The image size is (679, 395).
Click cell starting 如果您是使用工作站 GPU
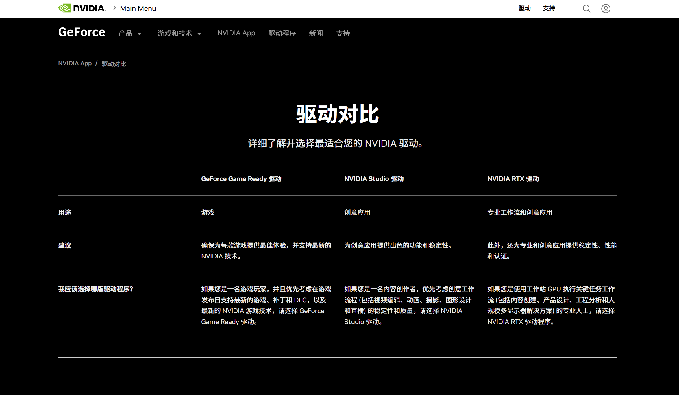[551, 305]
